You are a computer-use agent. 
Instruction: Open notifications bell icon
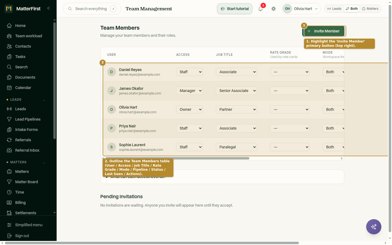[x=261, y=9]
